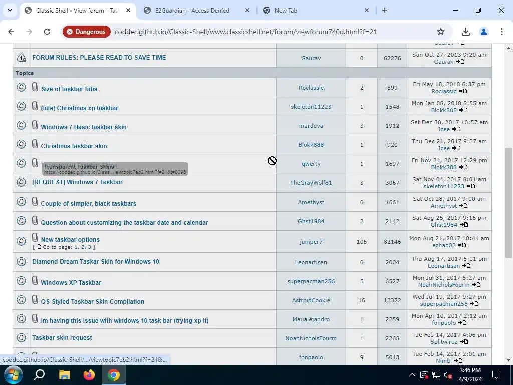Open Question about customizing taskbar date and calendar

(124, 222)
